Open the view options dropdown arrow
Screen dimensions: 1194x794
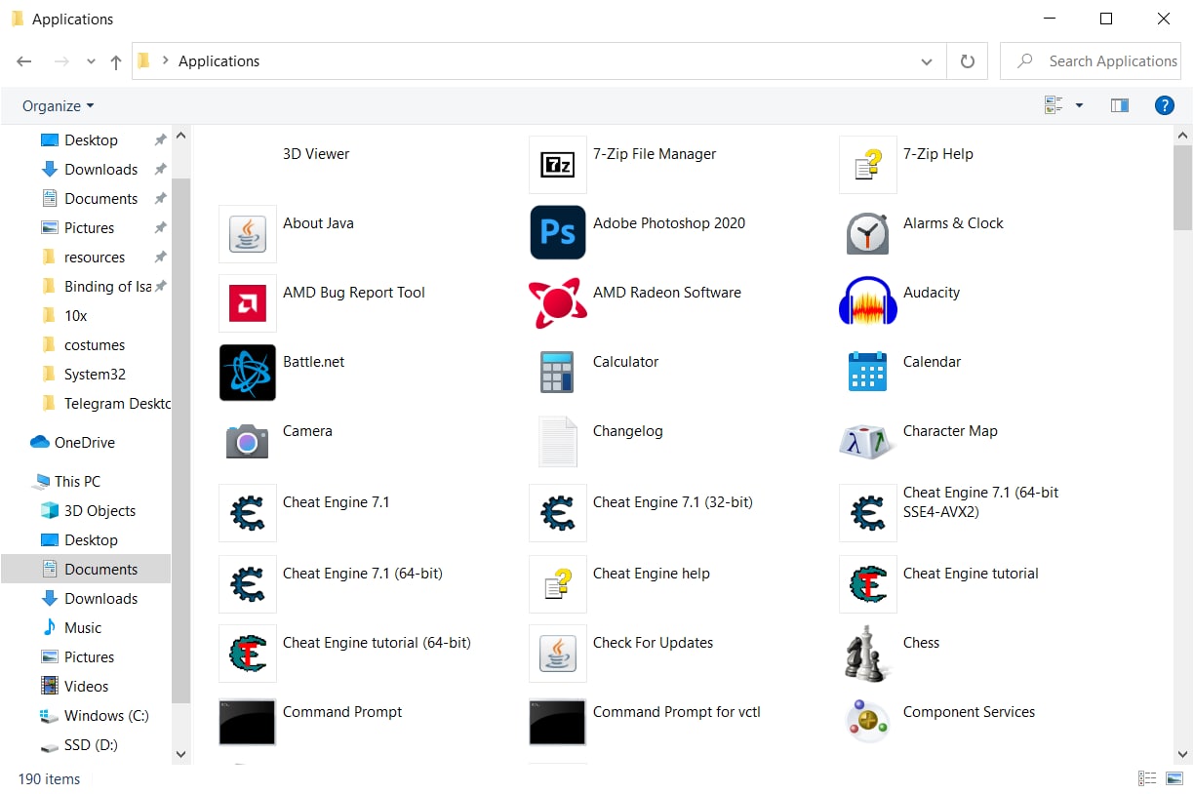pos(1079,105)
